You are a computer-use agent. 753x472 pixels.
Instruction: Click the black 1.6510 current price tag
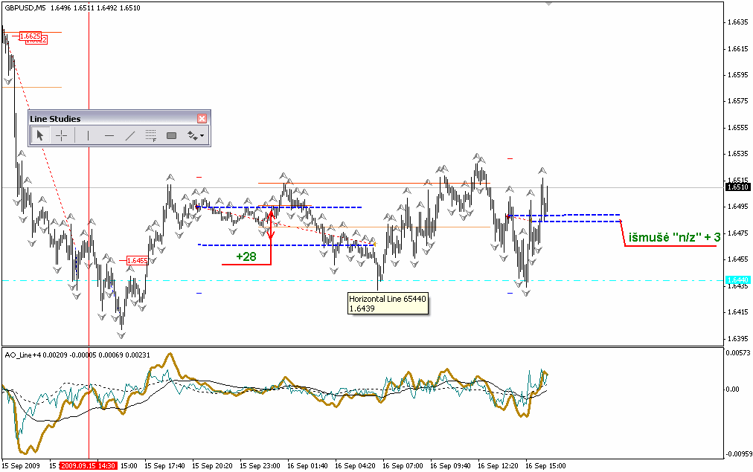tap(737, 187)
